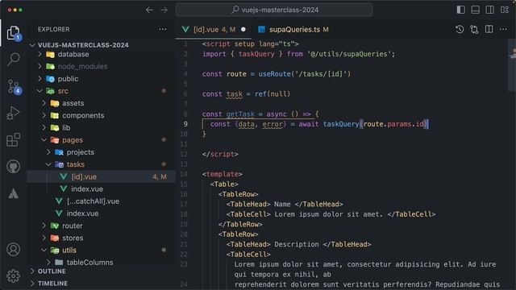
Task: Click the EXPLORER panel title
Action: tap(54, 29)
